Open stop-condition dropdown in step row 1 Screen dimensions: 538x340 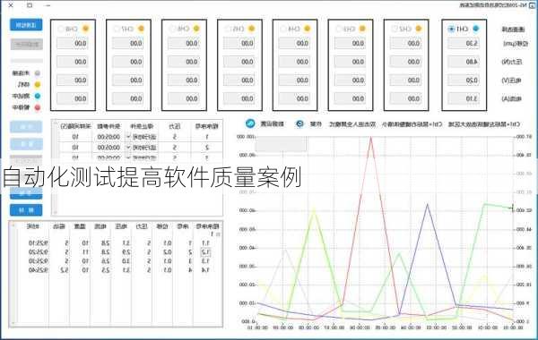click(x=128, y=137)
